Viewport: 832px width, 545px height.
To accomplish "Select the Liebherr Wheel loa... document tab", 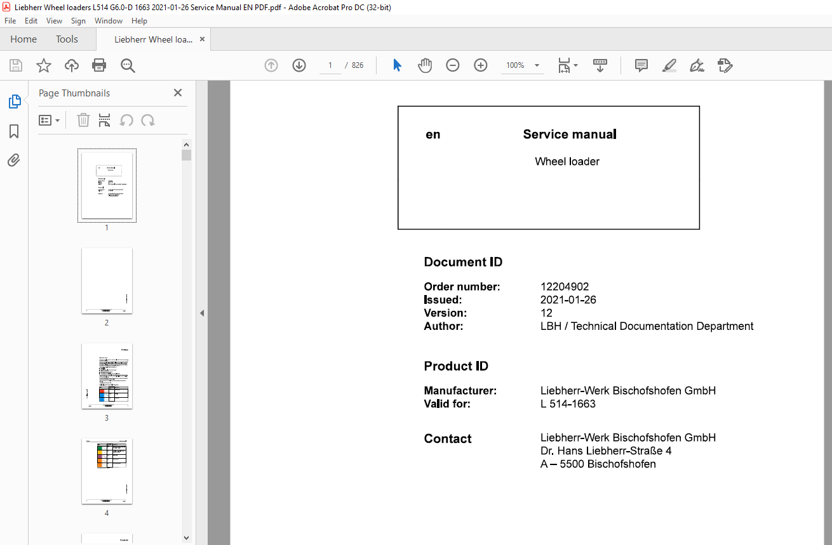I will 153,39.
